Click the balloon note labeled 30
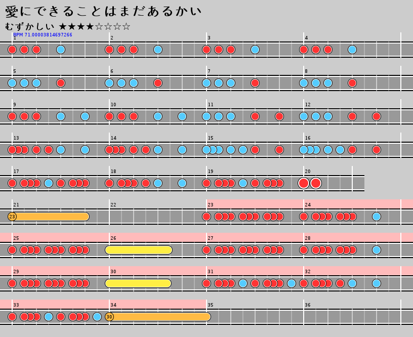 pyautogui.click(x=109, y=317)
